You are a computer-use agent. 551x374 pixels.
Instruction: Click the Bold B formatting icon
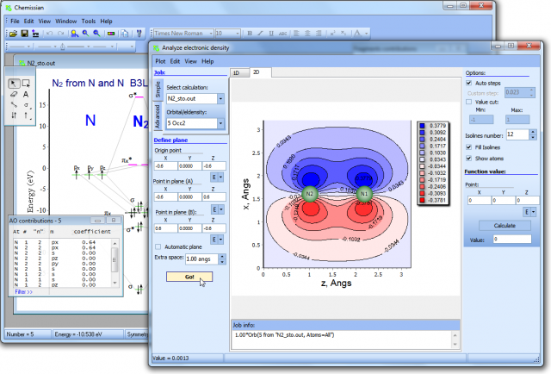[250, 34]
